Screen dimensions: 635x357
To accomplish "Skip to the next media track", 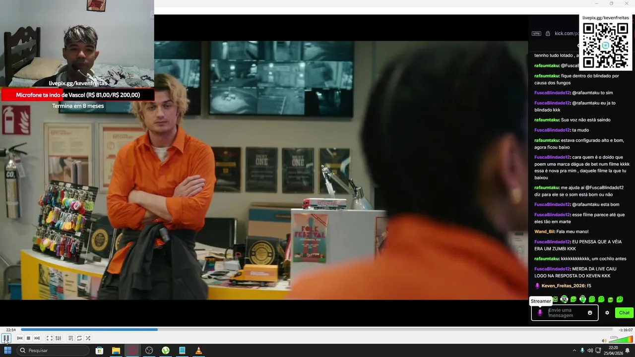I will tap(37, 338).
